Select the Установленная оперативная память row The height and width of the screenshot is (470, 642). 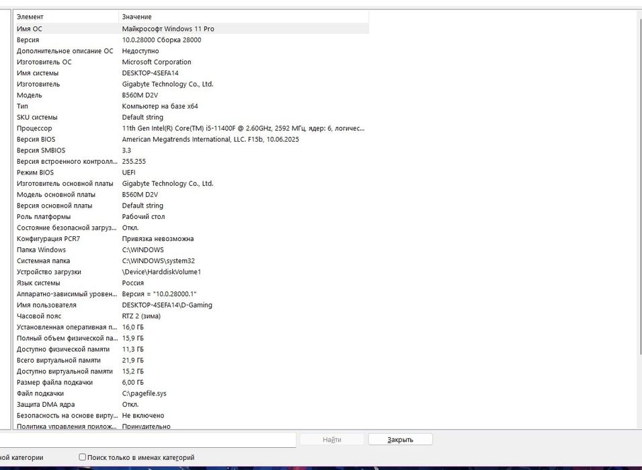point(191,327)
